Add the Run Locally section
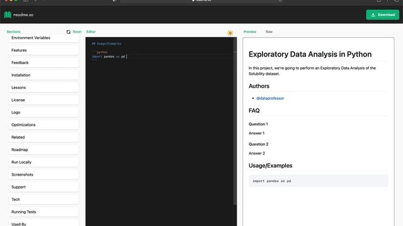403x226 pixels. [43, 162]
